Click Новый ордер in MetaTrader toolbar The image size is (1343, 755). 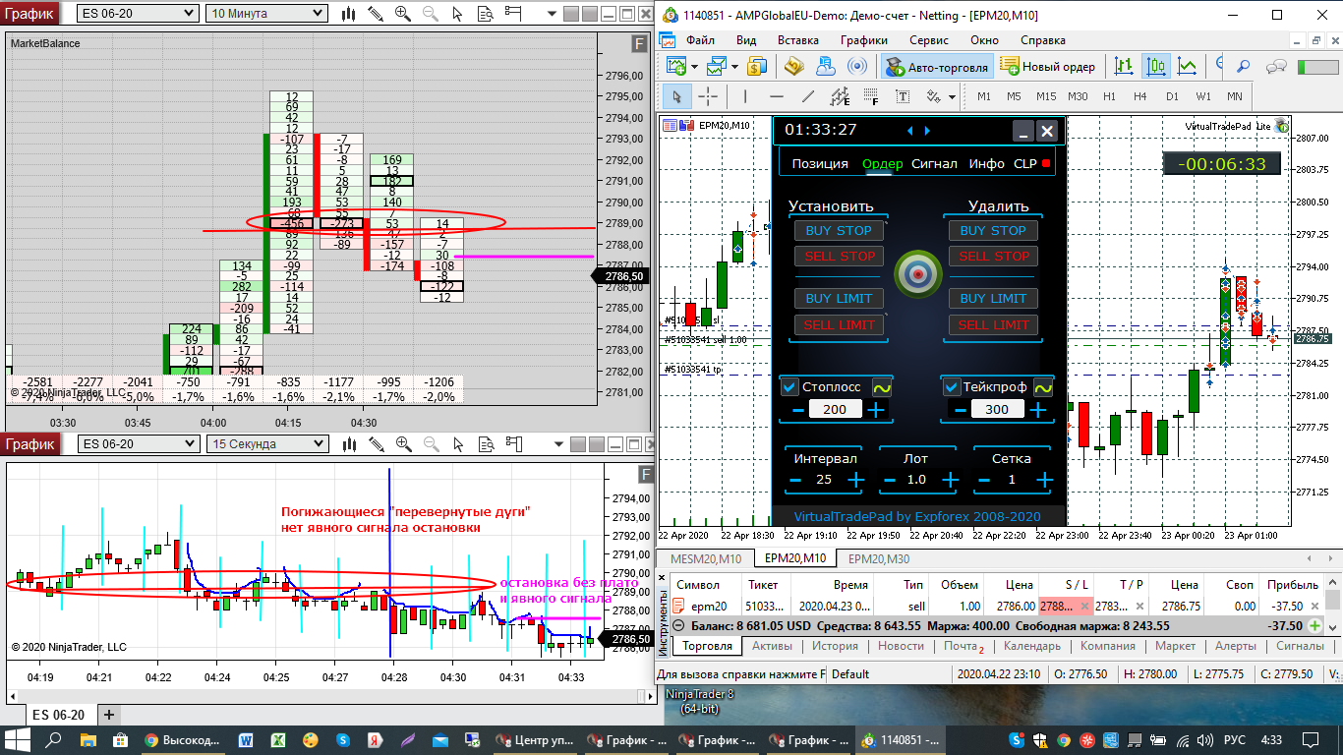(x=1047, y=66)
